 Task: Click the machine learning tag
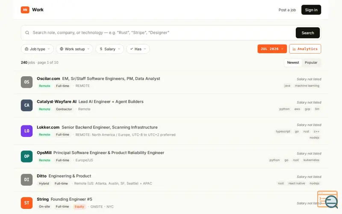[x=307, y=86]
